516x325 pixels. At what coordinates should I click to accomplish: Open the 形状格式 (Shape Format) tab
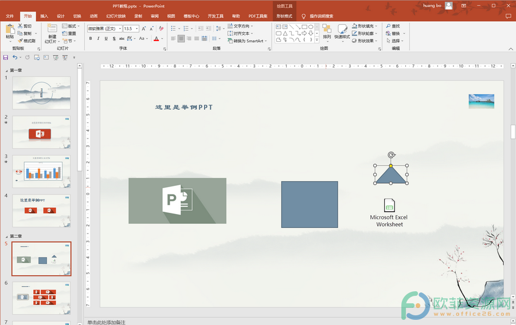pos(284,16)
